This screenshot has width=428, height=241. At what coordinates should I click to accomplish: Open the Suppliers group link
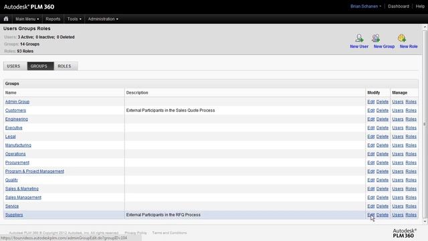click(x=14, y=215)
